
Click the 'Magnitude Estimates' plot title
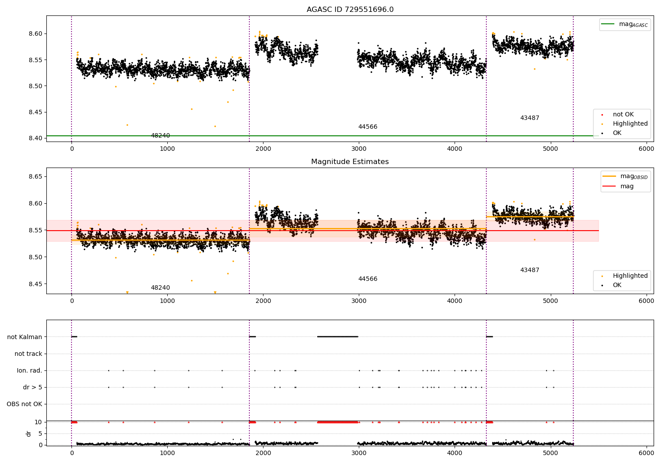point(350,162)
